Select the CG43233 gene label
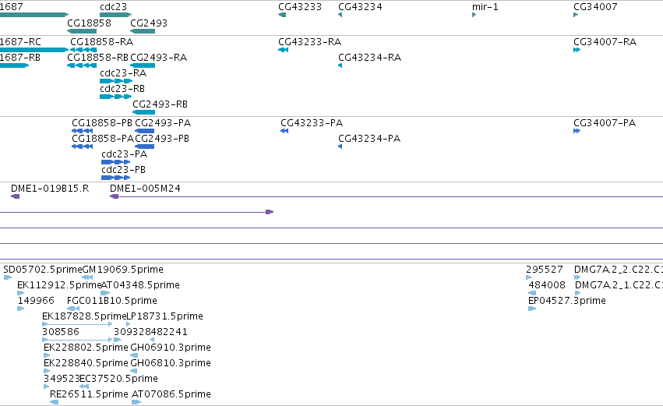Image resolution: width=663 pixels, height=406 pixels. click(300, 7)
